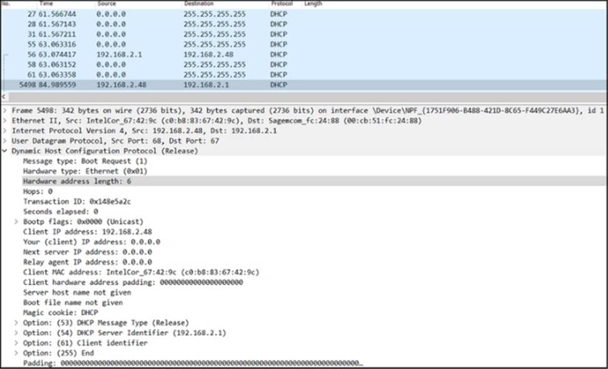The width and height of the screenshot is (608, 369).
Task: Click the horizontal scrollbar left arrow
Action: (x=4, y=97)
